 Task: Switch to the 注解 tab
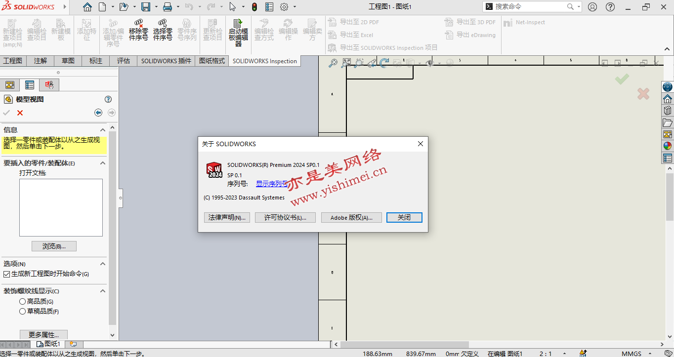click(41, 61)
